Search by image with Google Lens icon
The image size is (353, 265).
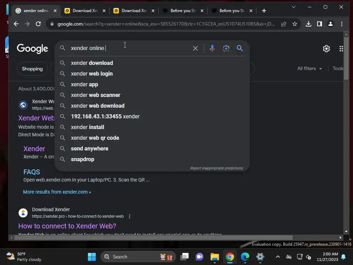226,48
